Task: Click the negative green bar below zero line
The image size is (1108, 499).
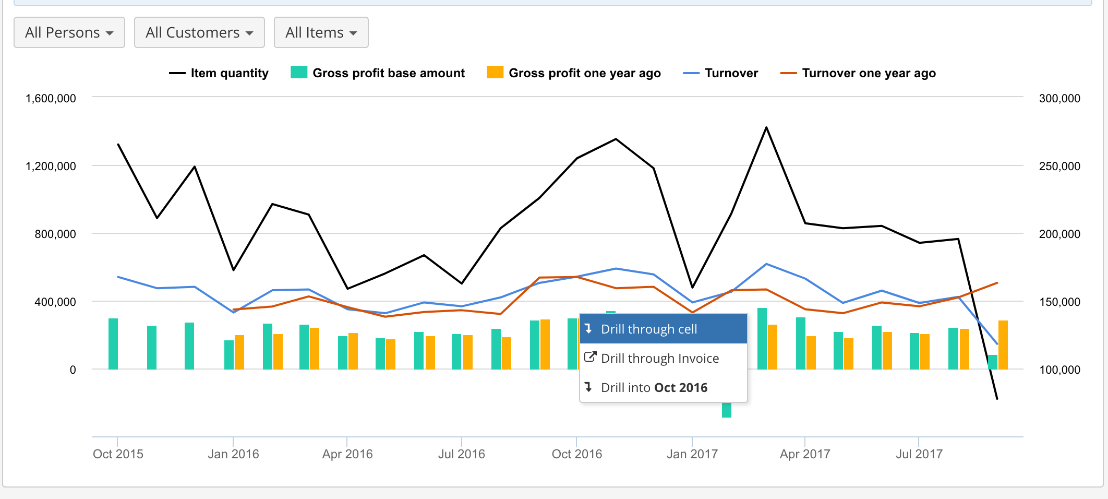Action: tap(726, 410)
